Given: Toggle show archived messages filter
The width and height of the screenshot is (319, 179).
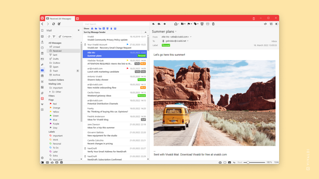Looking at the screenshot, I should (115, 29).
